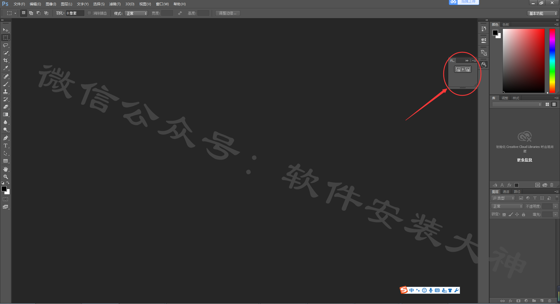560x304 pixels.
Task: Open the History panel icon in dock
Action: [484, 29]
